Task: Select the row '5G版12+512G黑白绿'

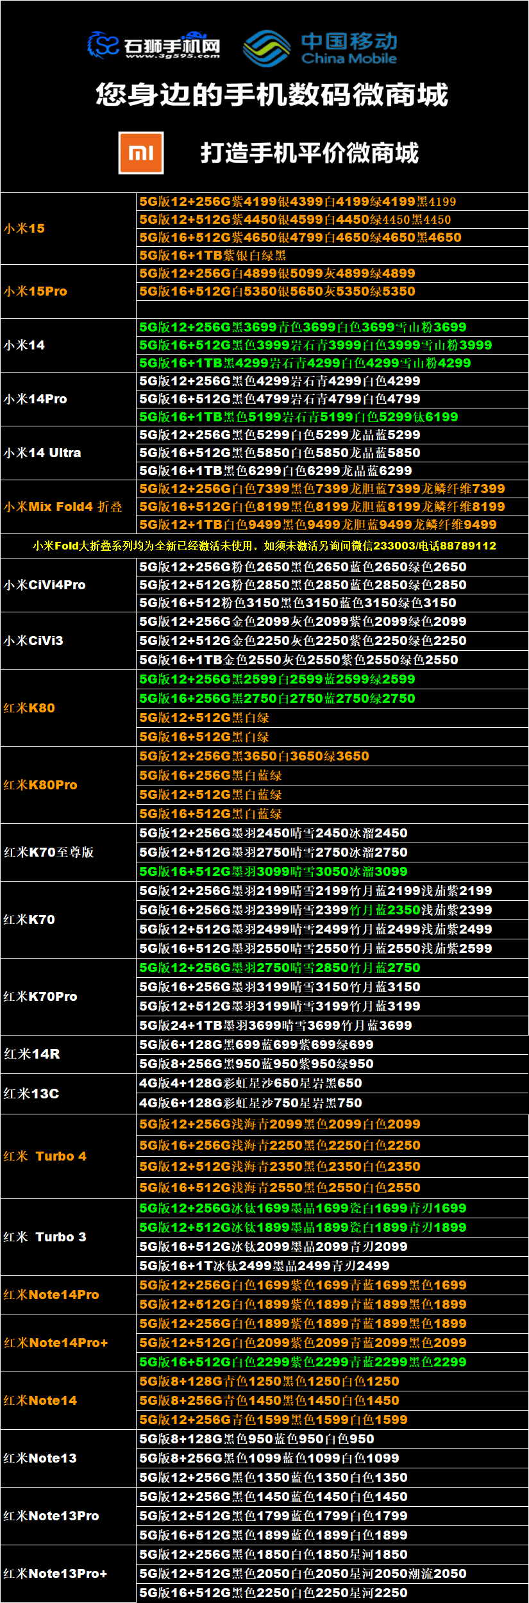Action: pyautogui.click(x=332, y=718)
